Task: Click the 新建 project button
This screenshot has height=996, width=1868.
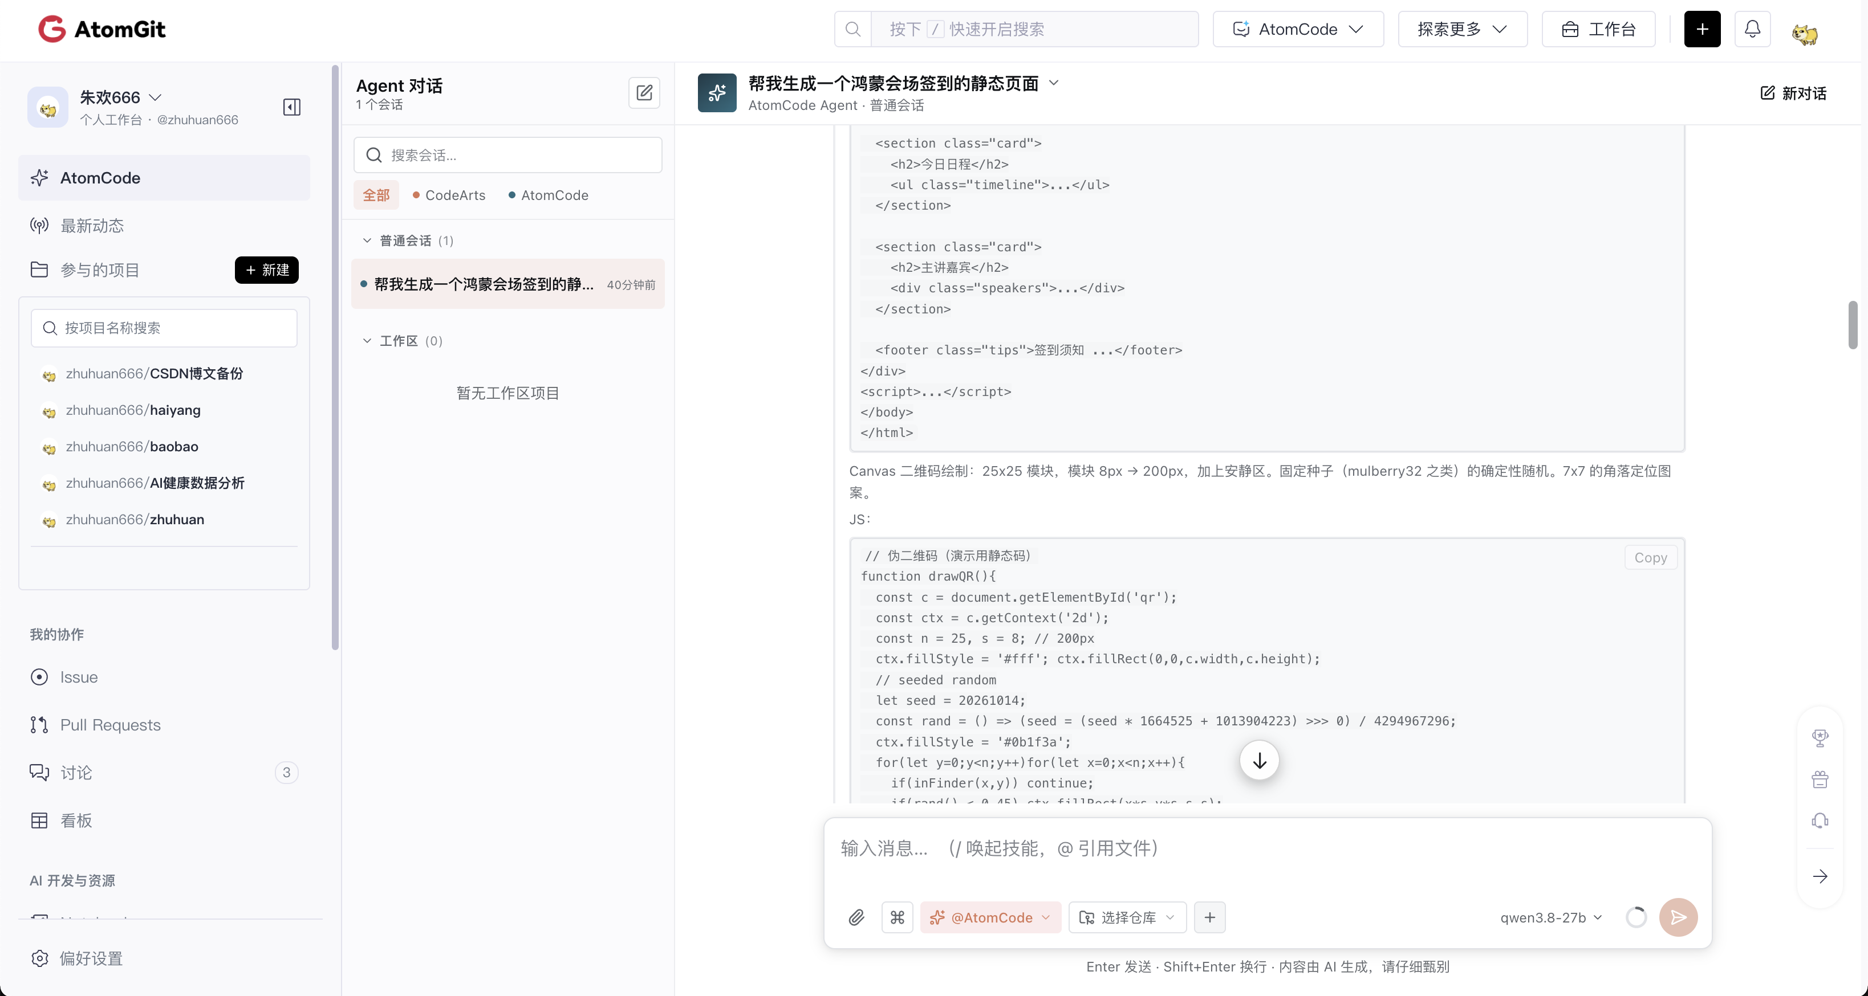Action: click(267, 270)
